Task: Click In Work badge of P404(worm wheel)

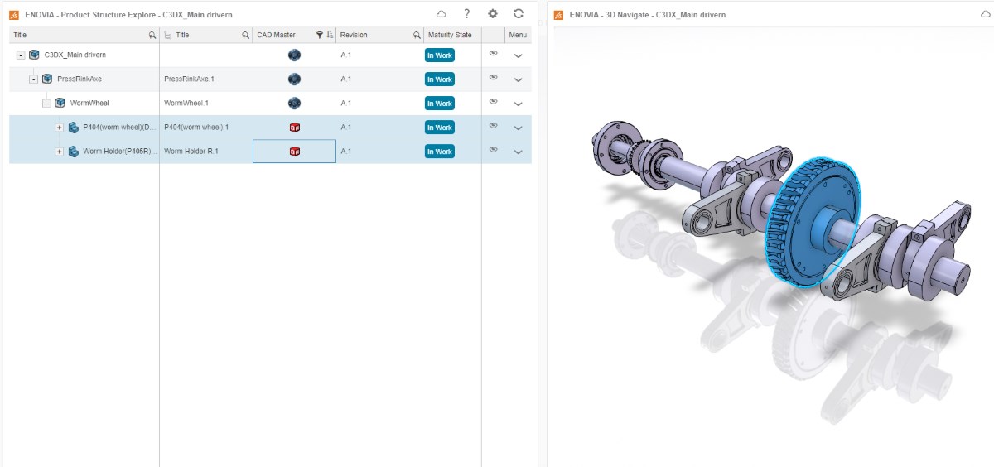Action: coord(439,128)
